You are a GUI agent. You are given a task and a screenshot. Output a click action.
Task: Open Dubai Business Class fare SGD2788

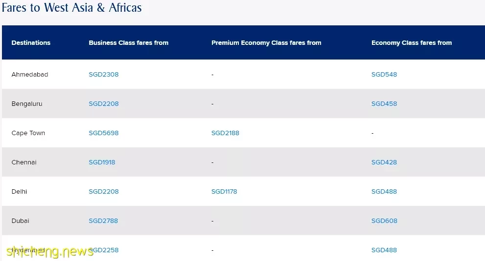(103, 221)
